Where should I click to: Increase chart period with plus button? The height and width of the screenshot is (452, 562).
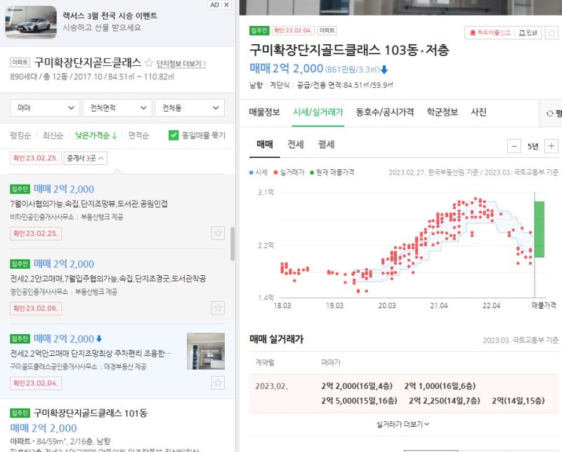551,146
